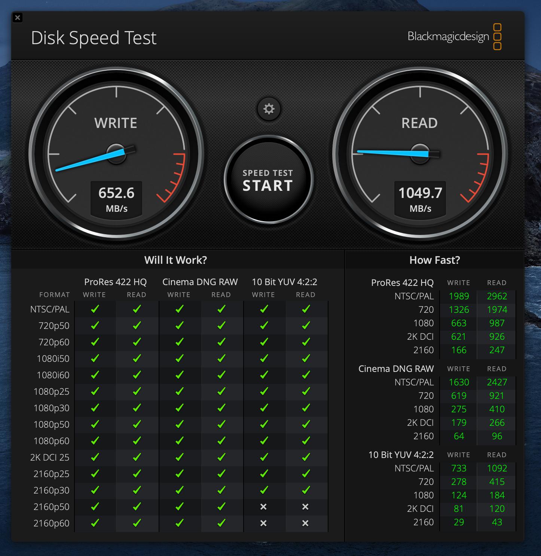Click the 2160p50 10 Bit YUV write X mark

click(x=263, y=507)
